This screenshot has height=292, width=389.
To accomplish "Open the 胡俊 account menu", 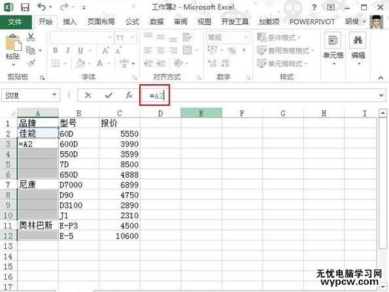I will click(x=356, y=22).
